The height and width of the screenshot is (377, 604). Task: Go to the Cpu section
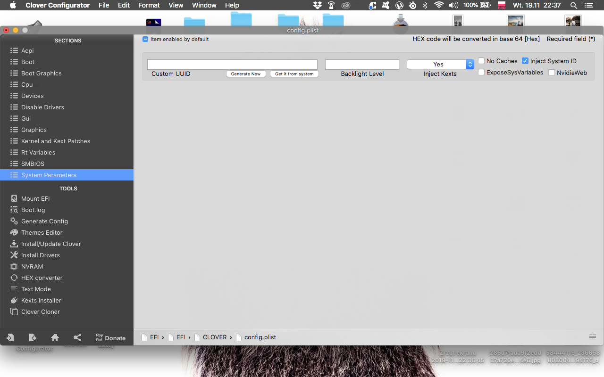pyautogui.click(x=67, y=84)
